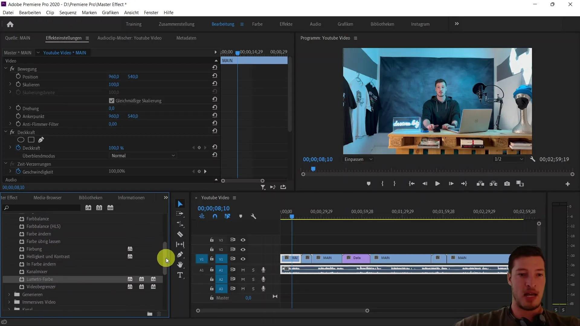580x326 pixels.
Task: Step forward one frame
Action: (x=451, y=184)
